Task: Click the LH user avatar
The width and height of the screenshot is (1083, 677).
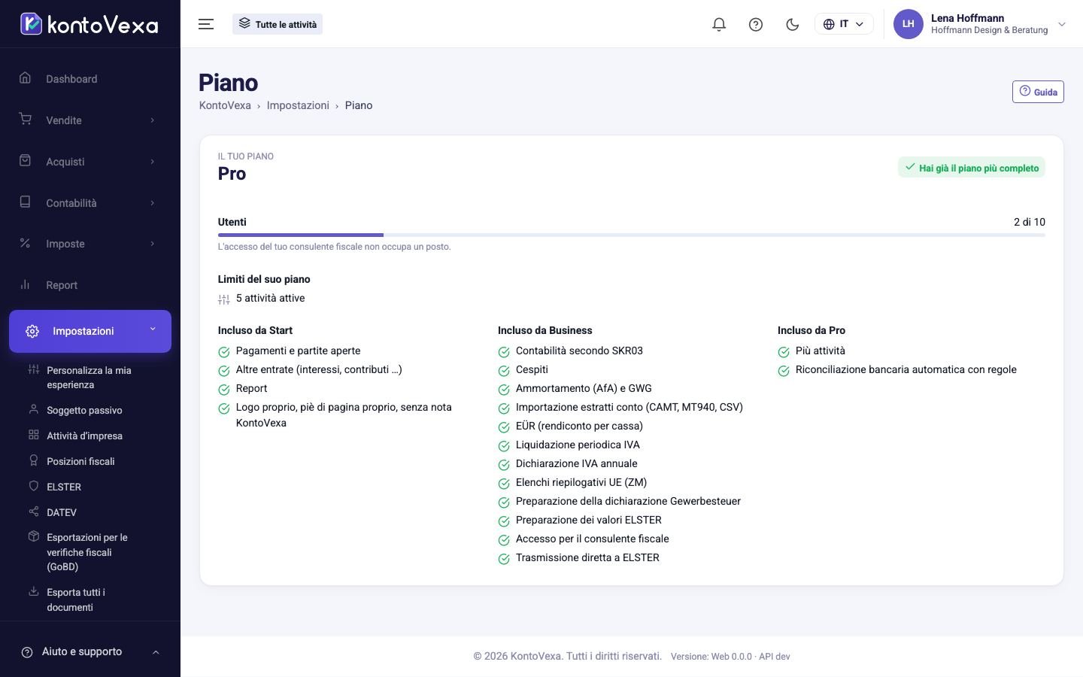Action: pyautogui.click(x=908, y=24)
